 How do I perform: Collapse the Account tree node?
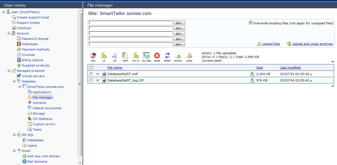[x=9, y=33]
